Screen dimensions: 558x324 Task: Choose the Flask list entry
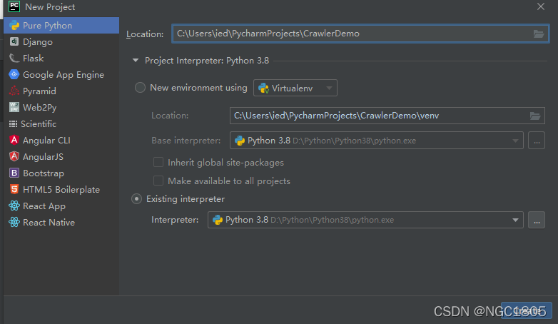pos(61,58)
